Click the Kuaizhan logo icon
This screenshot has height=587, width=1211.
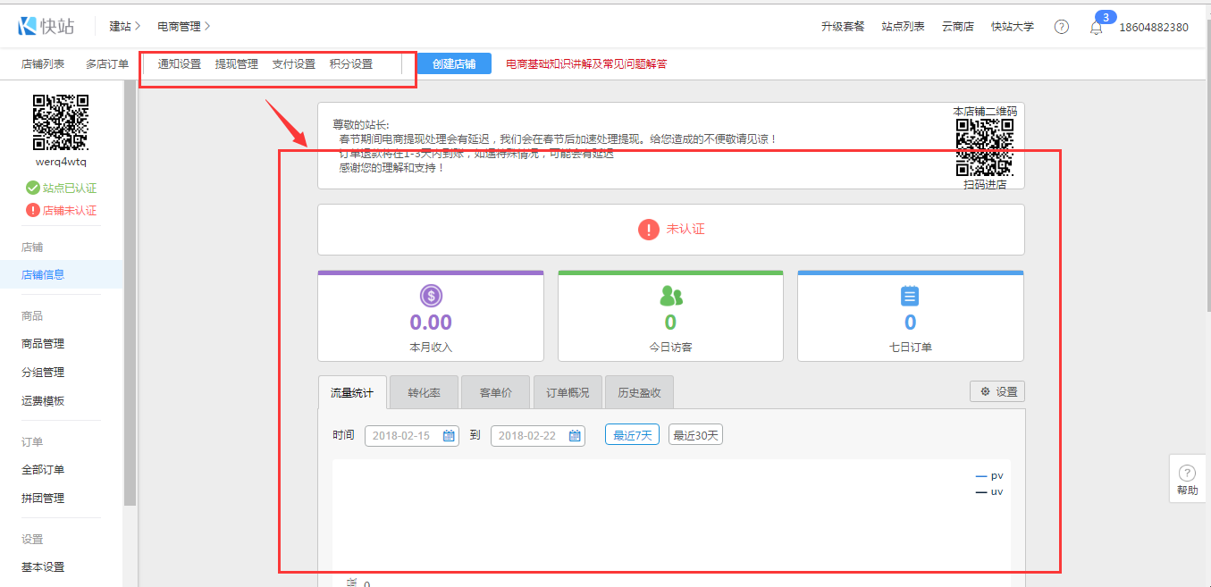[28, 26]
